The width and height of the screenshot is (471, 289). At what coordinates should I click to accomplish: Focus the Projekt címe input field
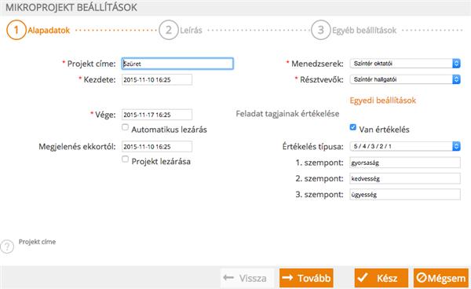tap(177, 64)
